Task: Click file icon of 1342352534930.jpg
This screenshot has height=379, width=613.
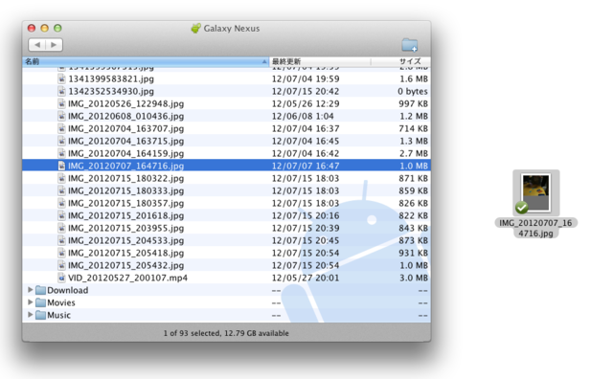Action: 61,91
